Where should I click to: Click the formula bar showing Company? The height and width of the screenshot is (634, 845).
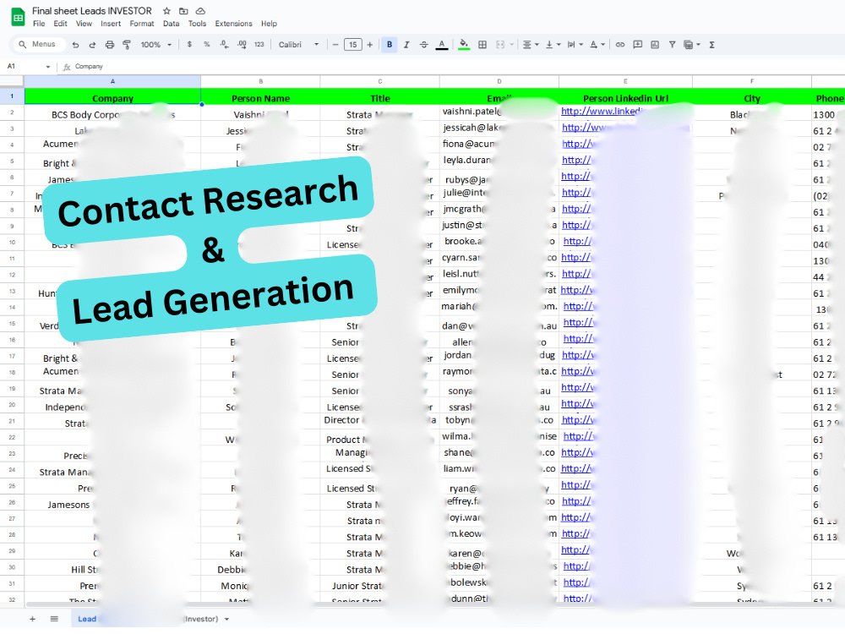pyautogui.click(x=458, y=66)
